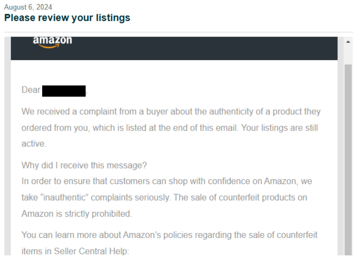
Task: Click the 'Amazon is strictly prohibited' line
Action: point(77,214)
